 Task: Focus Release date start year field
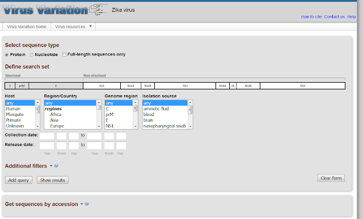47,145
